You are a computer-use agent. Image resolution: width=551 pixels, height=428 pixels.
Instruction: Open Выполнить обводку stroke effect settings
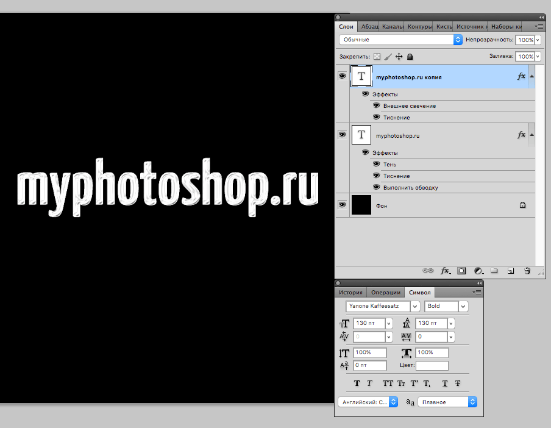coord(410,188)
